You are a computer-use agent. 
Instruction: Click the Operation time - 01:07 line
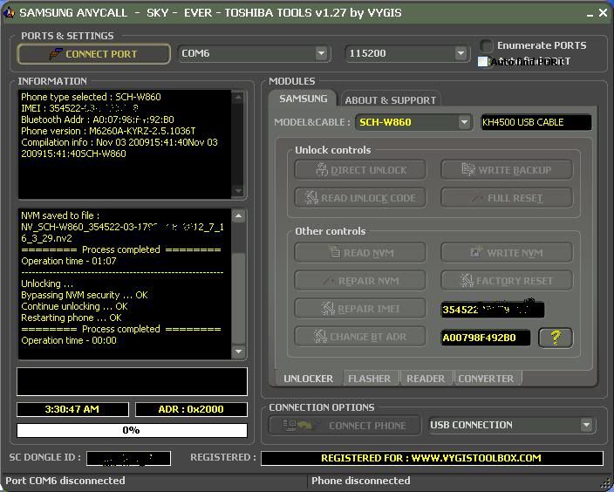tap(69, 261)
